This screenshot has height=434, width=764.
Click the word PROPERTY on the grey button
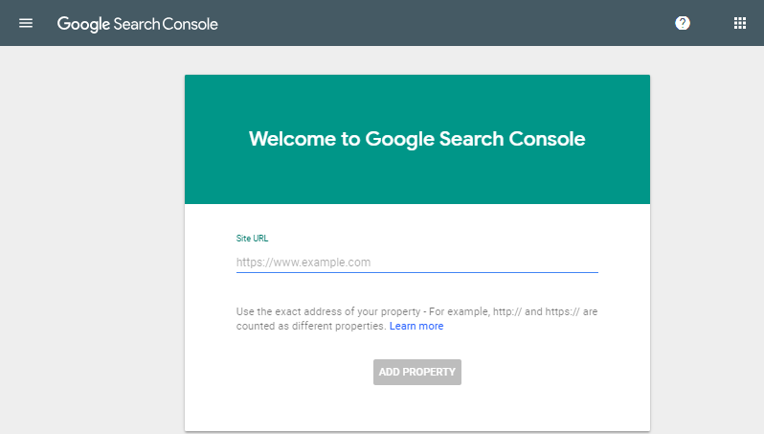tap(430, 372)
